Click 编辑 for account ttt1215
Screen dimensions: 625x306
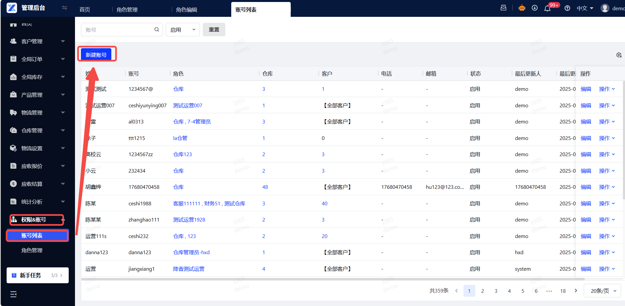pos(586,138)
